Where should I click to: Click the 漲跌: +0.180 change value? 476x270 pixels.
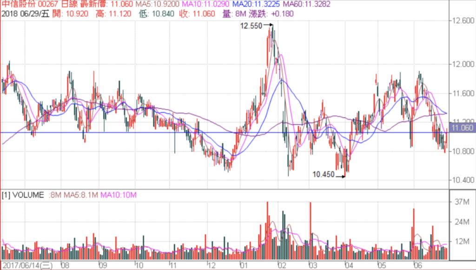click(x=271, y=13)
